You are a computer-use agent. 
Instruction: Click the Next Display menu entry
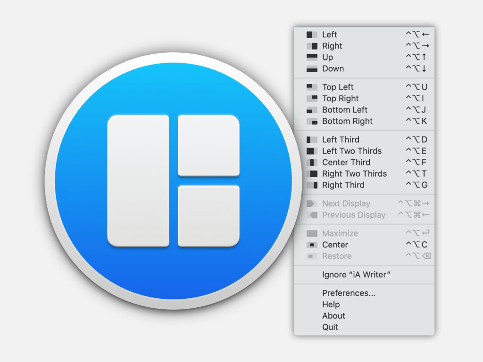coord(364,204)
